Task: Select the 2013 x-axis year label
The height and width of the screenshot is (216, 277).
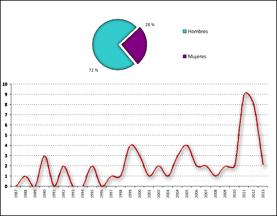Action: [264, 194]
